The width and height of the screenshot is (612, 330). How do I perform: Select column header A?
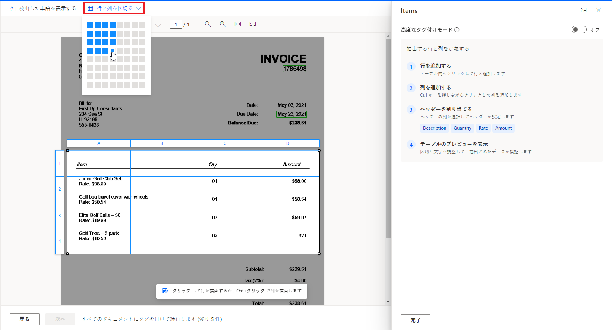click(x=99, y=143)
